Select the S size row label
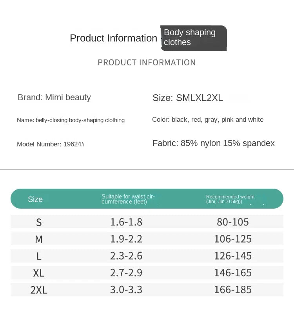 (39, 222)
